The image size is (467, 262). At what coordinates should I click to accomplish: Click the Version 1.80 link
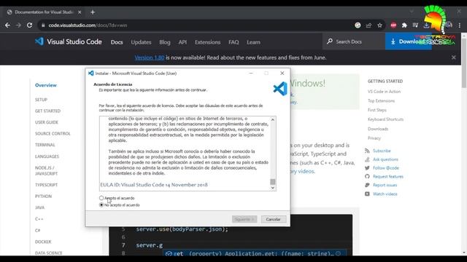click(x=149, y=57)
